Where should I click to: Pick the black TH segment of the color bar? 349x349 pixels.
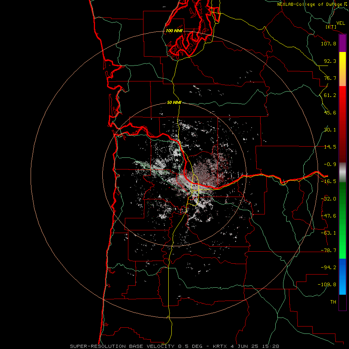point(342,302)
